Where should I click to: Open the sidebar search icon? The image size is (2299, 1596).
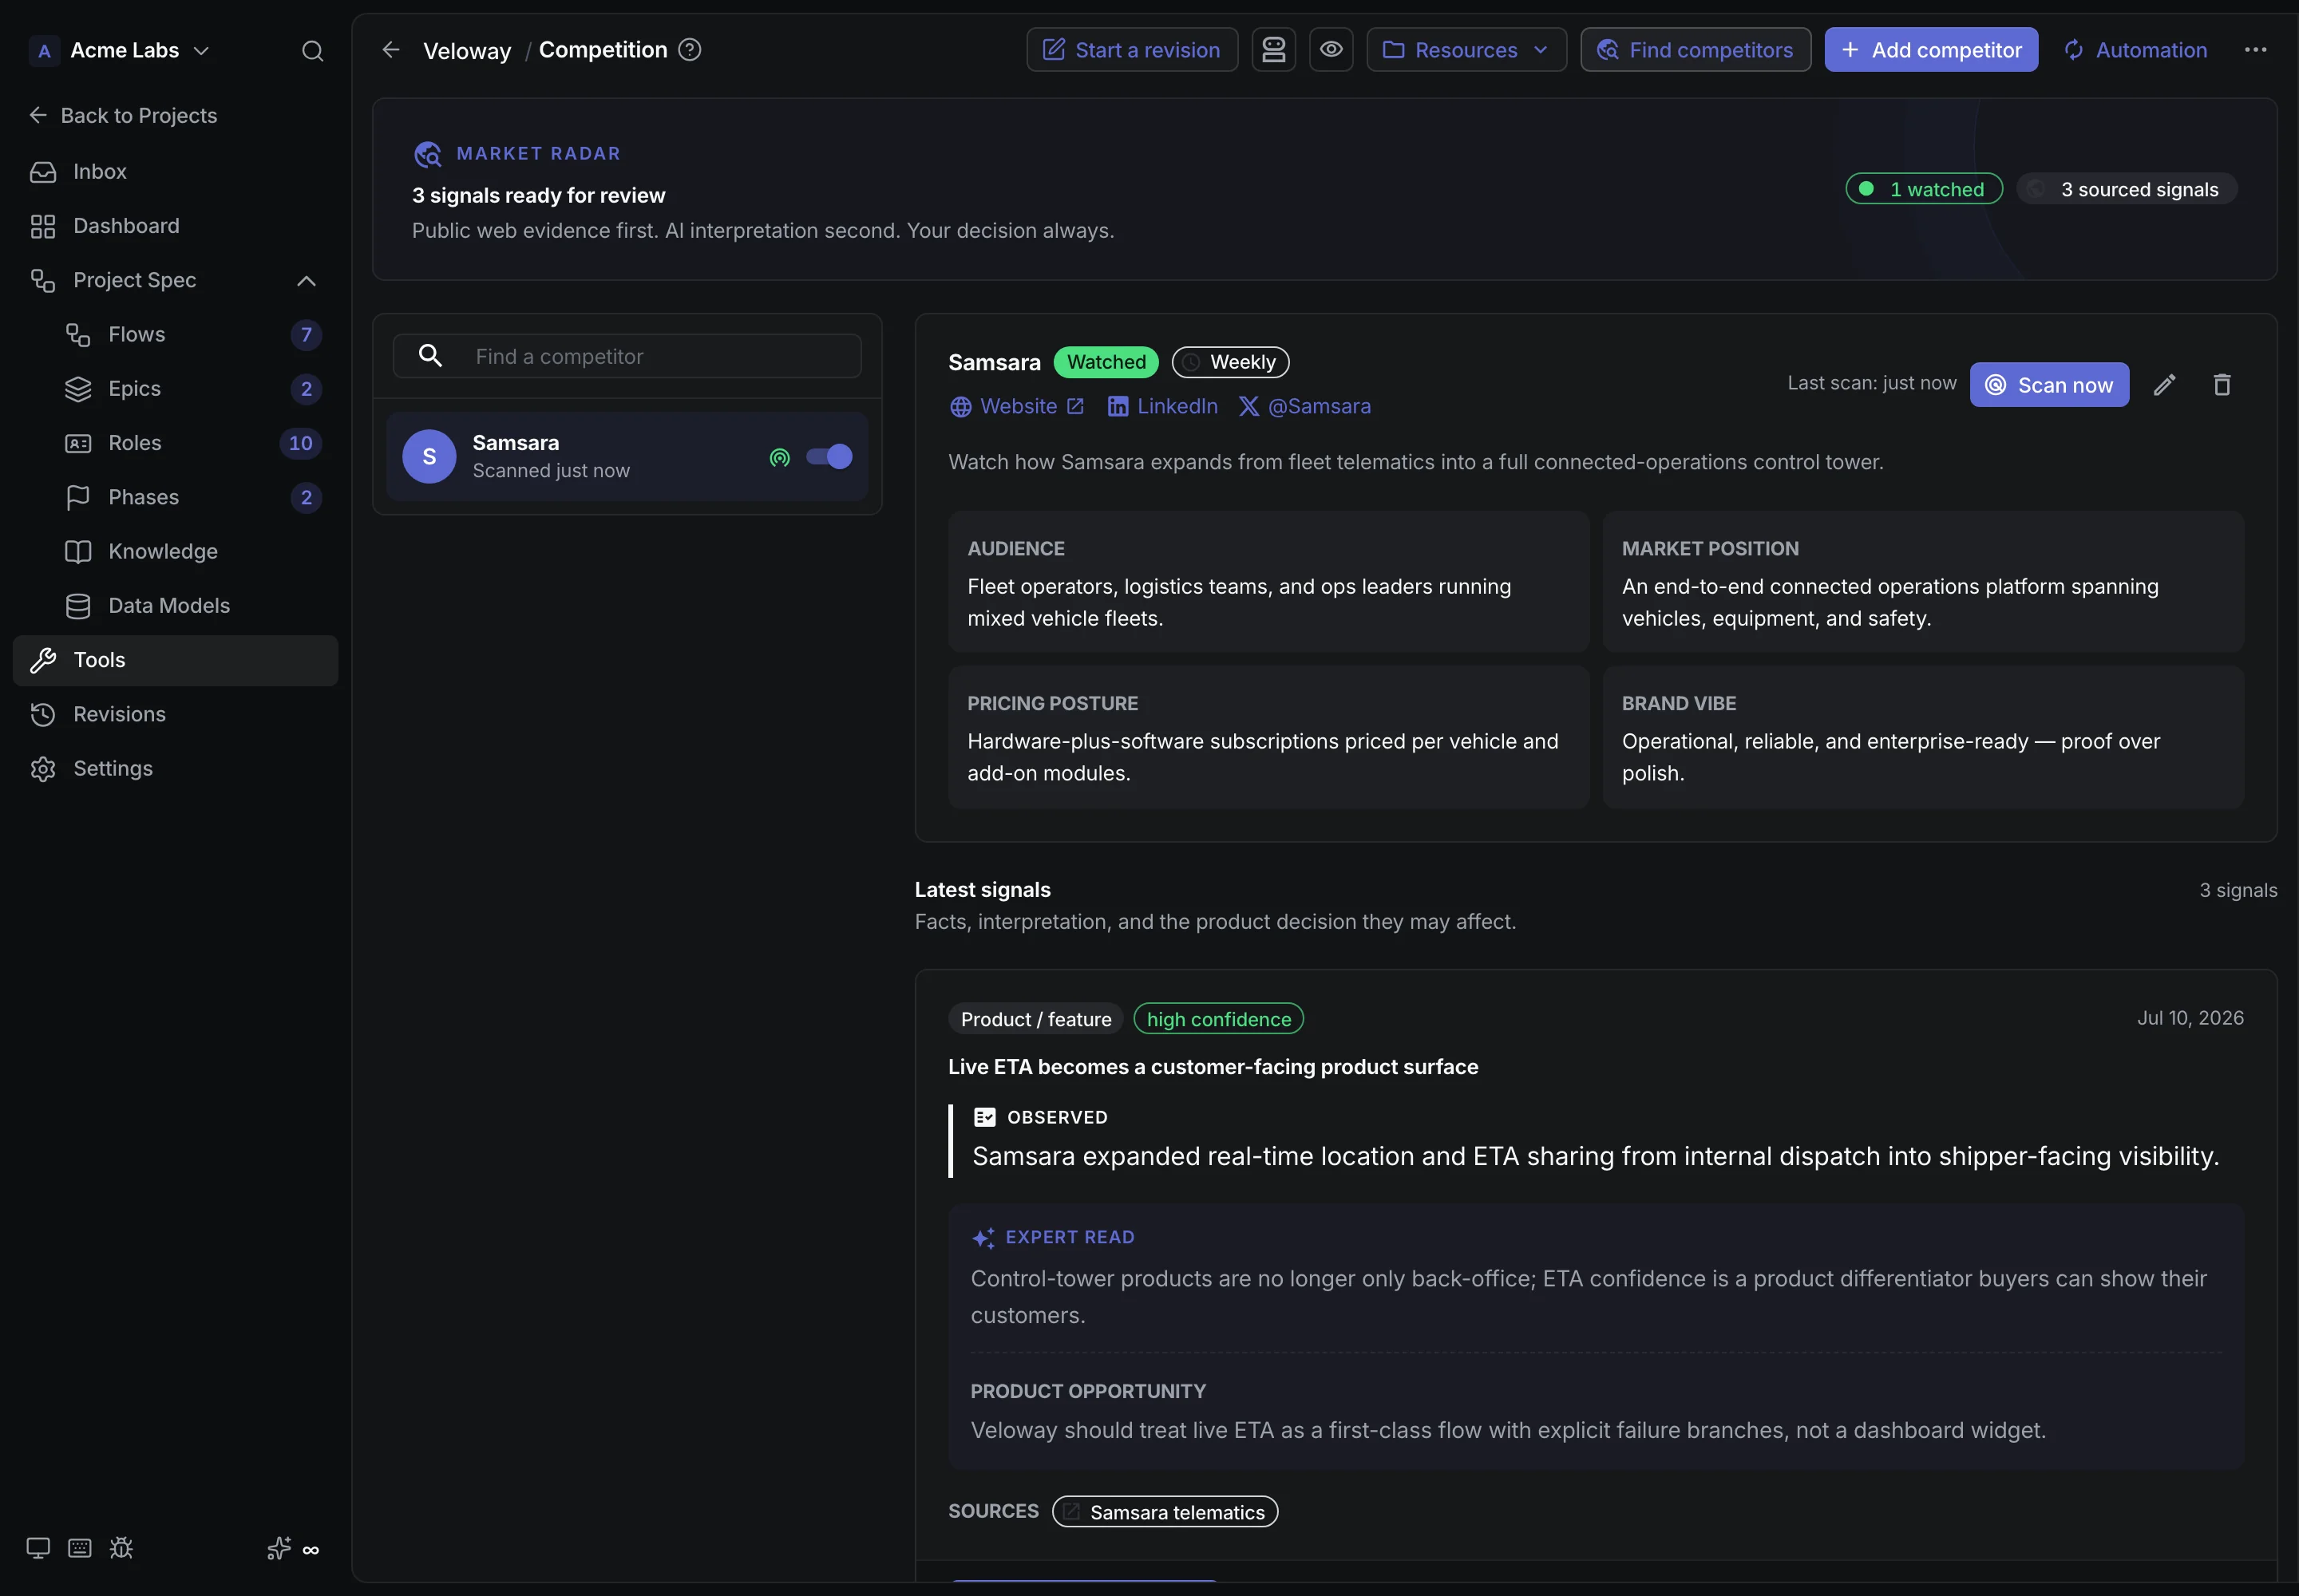click(x=312, y=50)
